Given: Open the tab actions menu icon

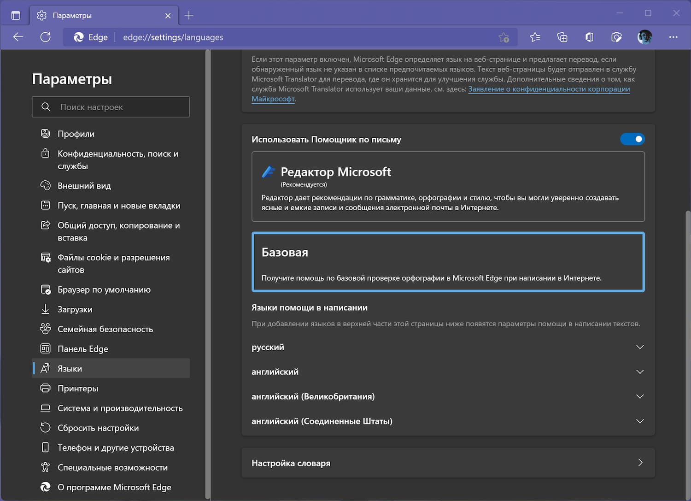Looking at the screenshot, I should [x=16, y=15].
